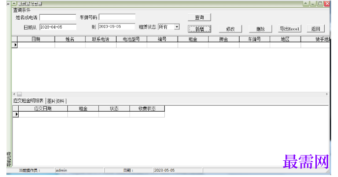
Task: Switch to the 应交租金明细表 tab
Action: coord(28,101)
